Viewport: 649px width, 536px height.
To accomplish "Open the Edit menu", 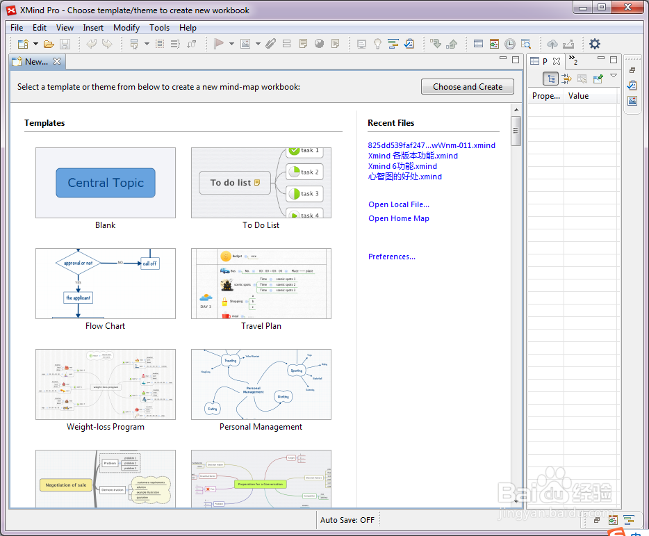I will click(x=40, y=28).
